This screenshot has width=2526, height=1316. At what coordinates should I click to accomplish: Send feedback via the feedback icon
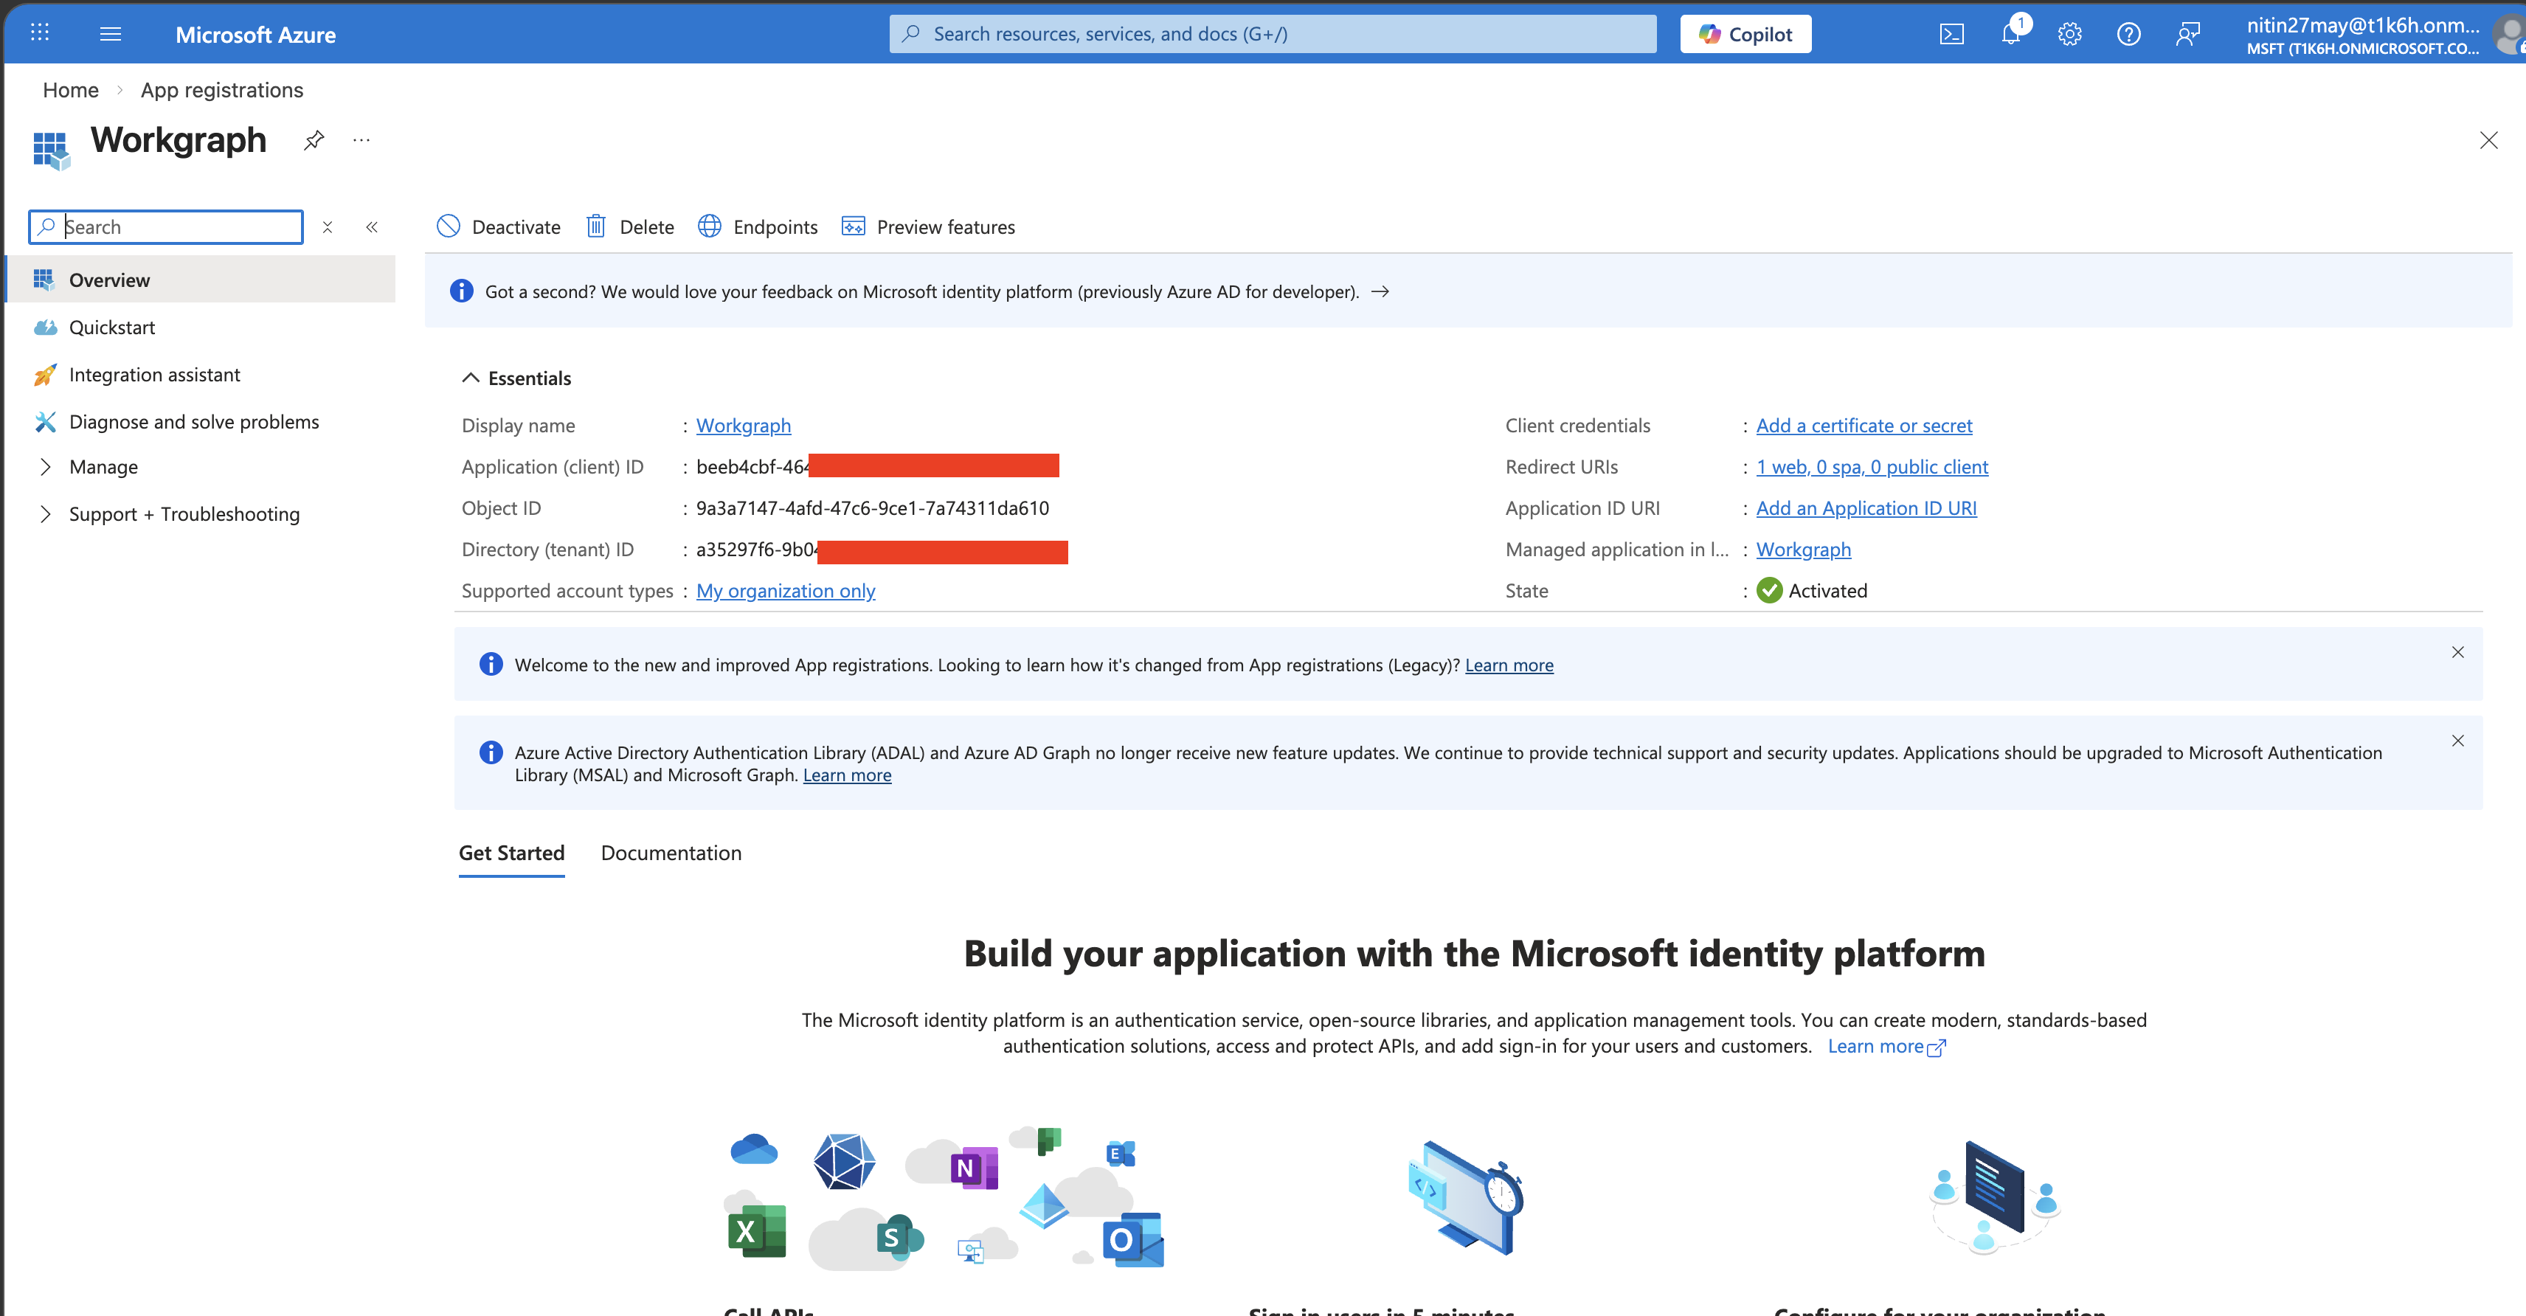click(2187, 33)
